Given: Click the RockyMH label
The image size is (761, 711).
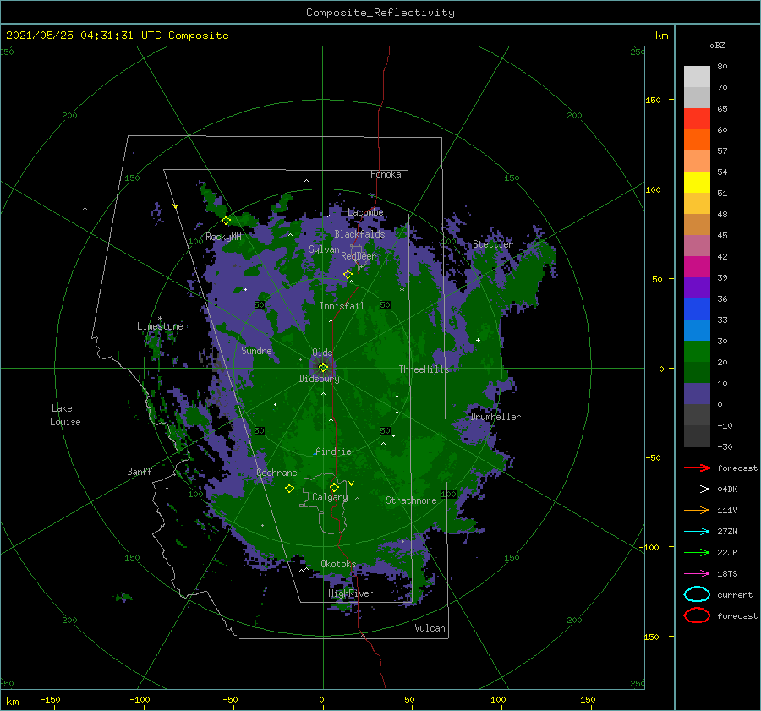Looking at the screenshot, I should (x=223, y=237).
